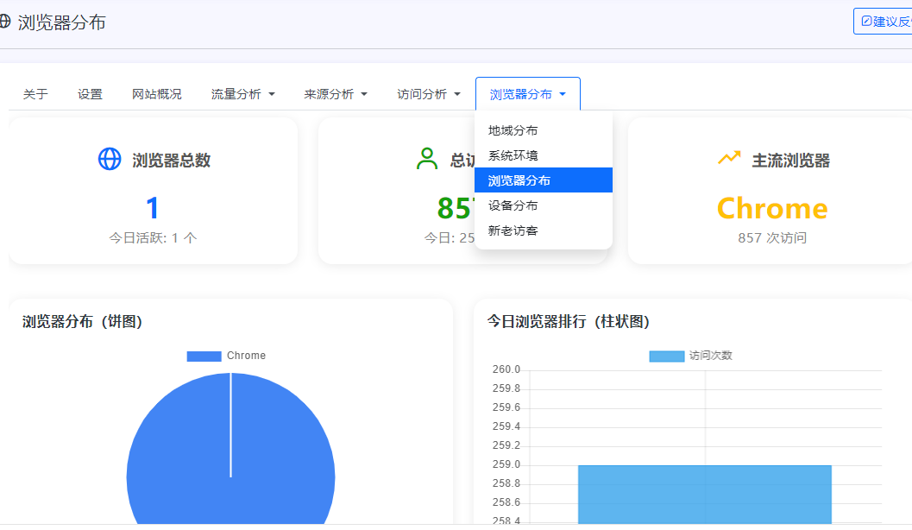This screenshot has width=912, height=530.
Task: Click the 857 次访问 text
Action: pos(772,238)
